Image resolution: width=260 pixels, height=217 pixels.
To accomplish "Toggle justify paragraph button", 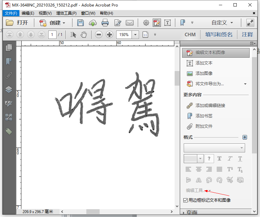I will [x=219, y=169].
